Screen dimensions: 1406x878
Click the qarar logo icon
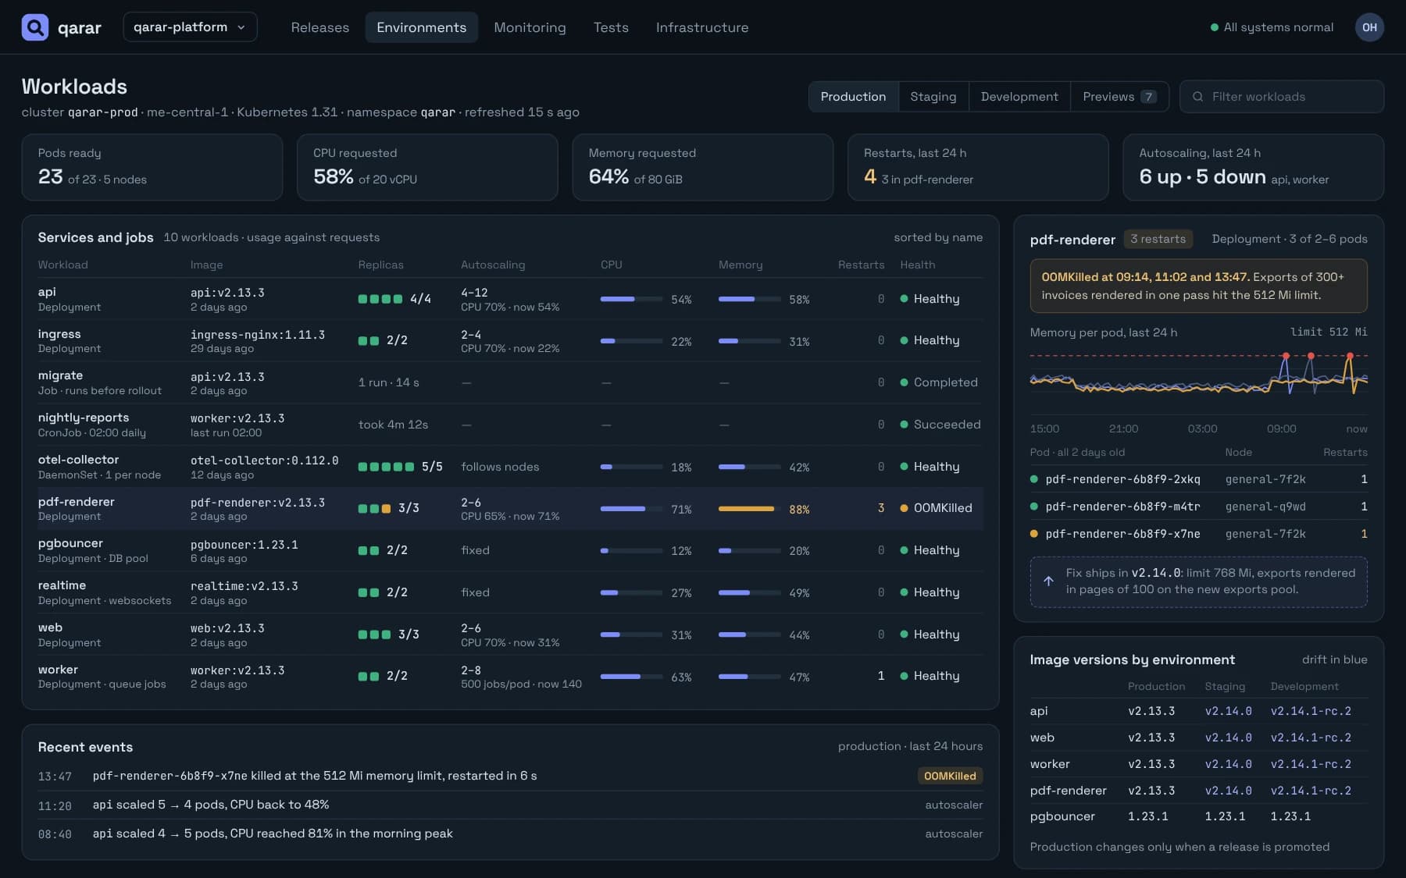(34, 27)
